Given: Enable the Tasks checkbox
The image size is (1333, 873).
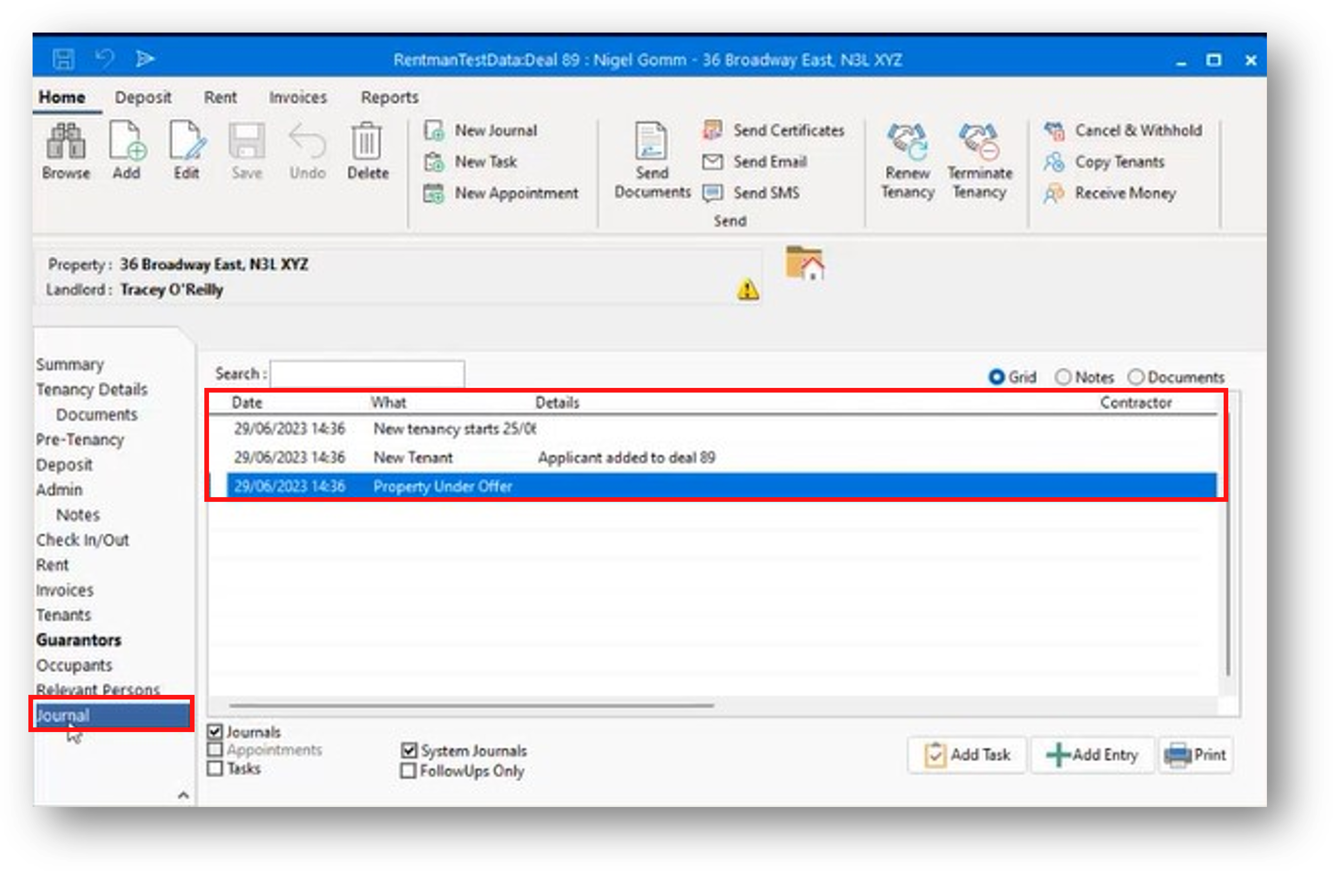Looking at the screenshot, I should click(x=215, y=768).
